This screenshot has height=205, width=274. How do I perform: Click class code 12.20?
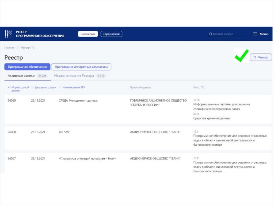tap(196, 100)
